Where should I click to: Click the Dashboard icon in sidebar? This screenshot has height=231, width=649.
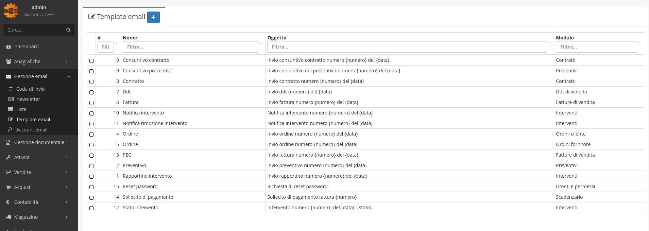click(8, 47)
